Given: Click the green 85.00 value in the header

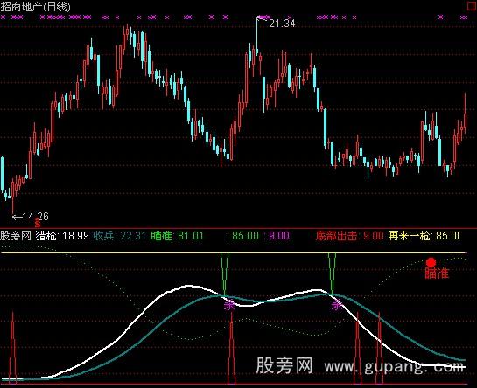Looking at the screenshot, I should click(245, 235).
